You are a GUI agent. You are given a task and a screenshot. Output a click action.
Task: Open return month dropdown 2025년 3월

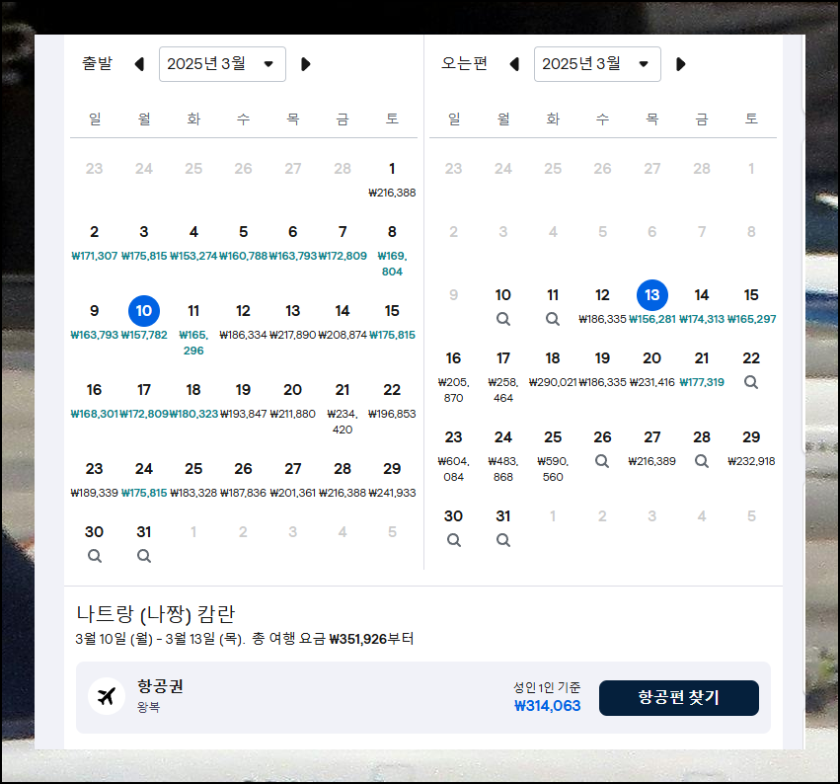(597, 64)
